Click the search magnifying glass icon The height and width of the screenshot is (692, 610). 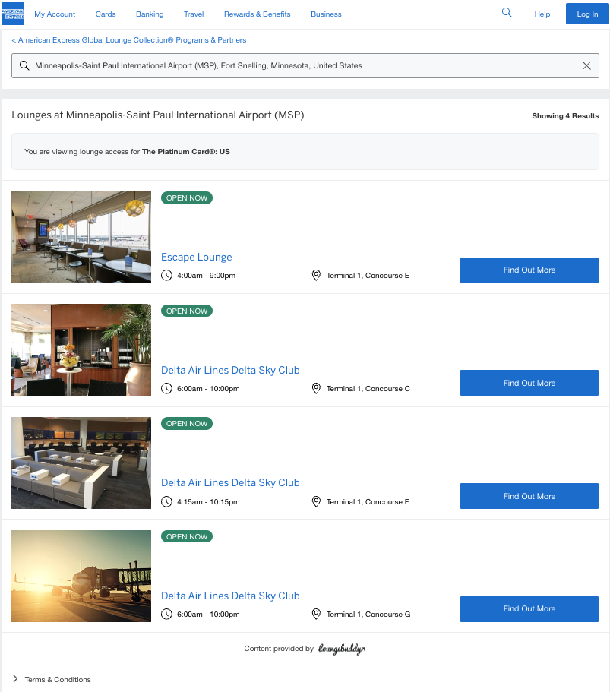pyautogui.click(x=506, y=13)
